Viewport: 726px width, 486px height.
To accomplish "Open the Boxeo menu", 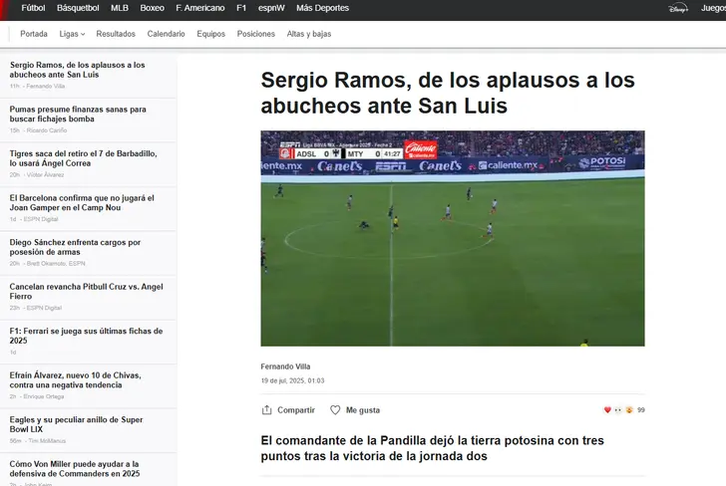I will (152, 8).
